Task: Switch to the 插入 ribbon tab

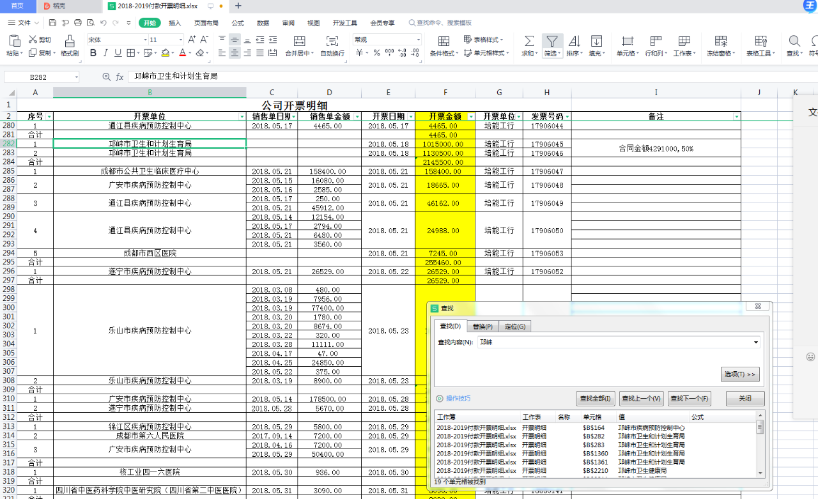Action: 175,23
